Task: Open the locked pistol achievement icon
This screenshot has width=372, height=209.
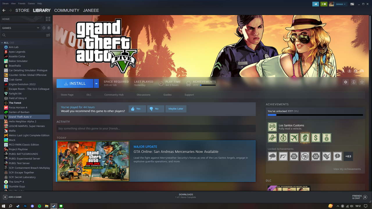Action: coord(283,156)
